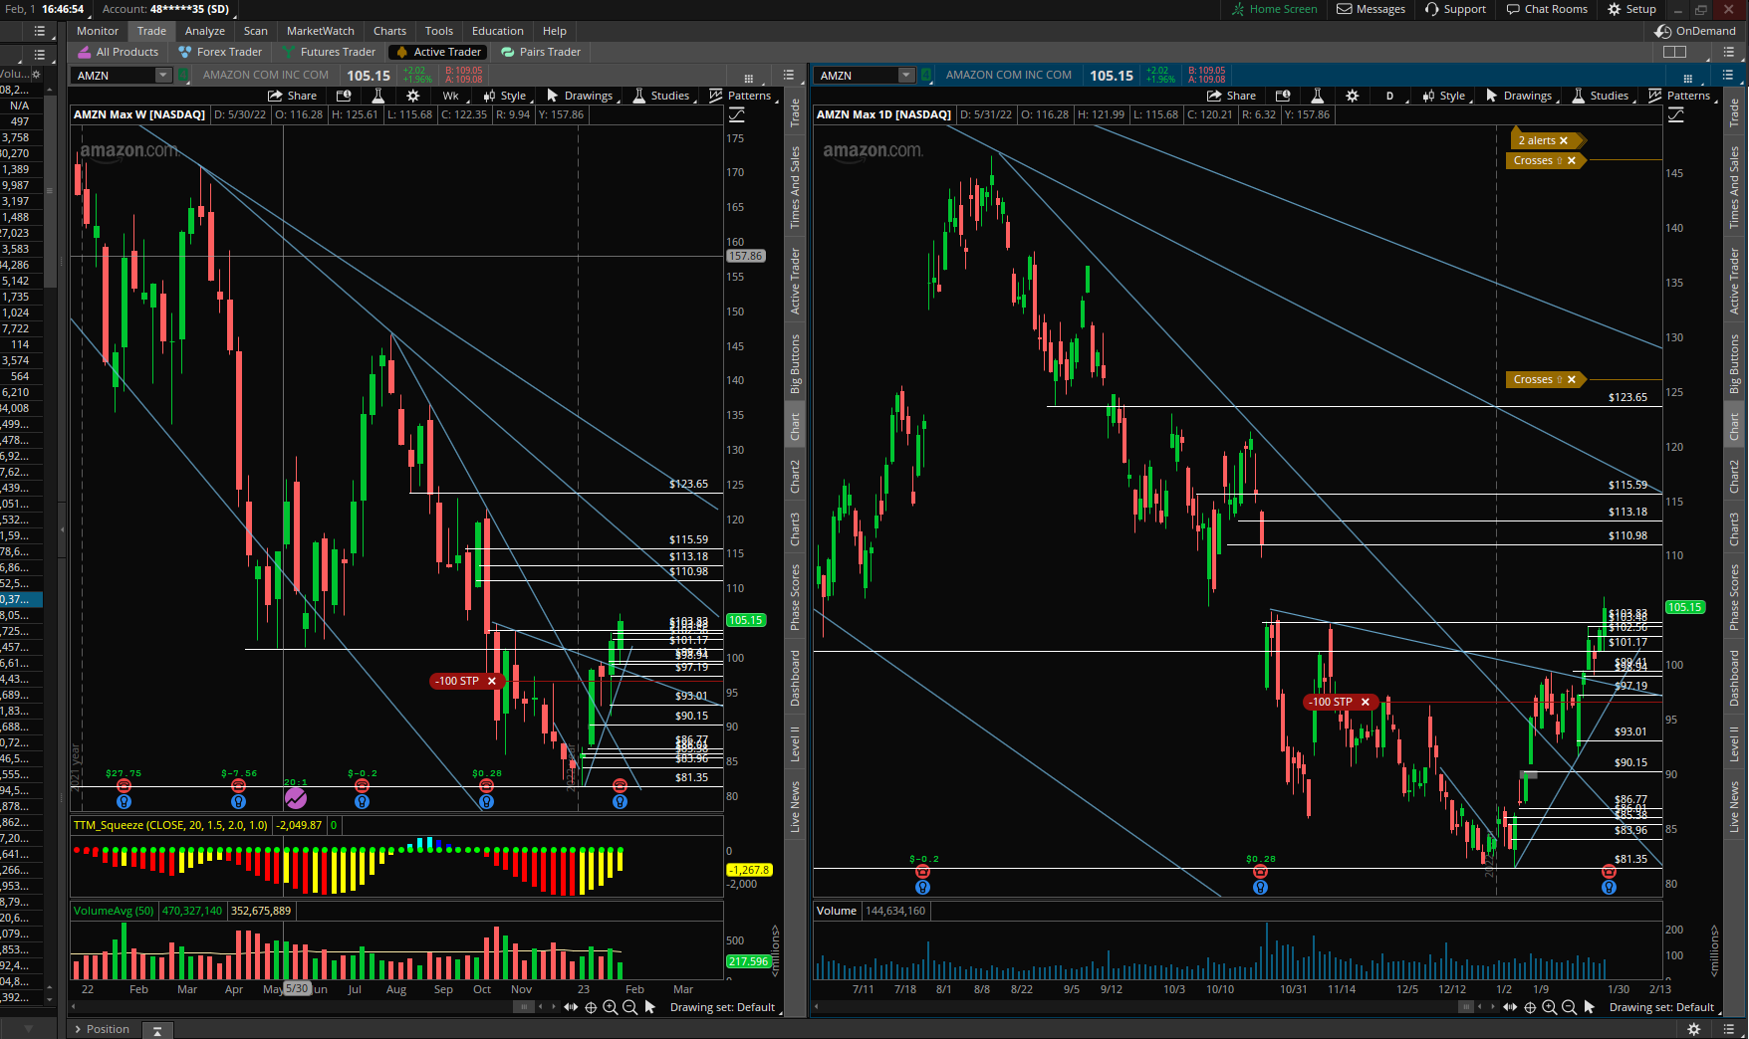
Task: Open the Forex Trader sub-tab
Action: [220, 52]
